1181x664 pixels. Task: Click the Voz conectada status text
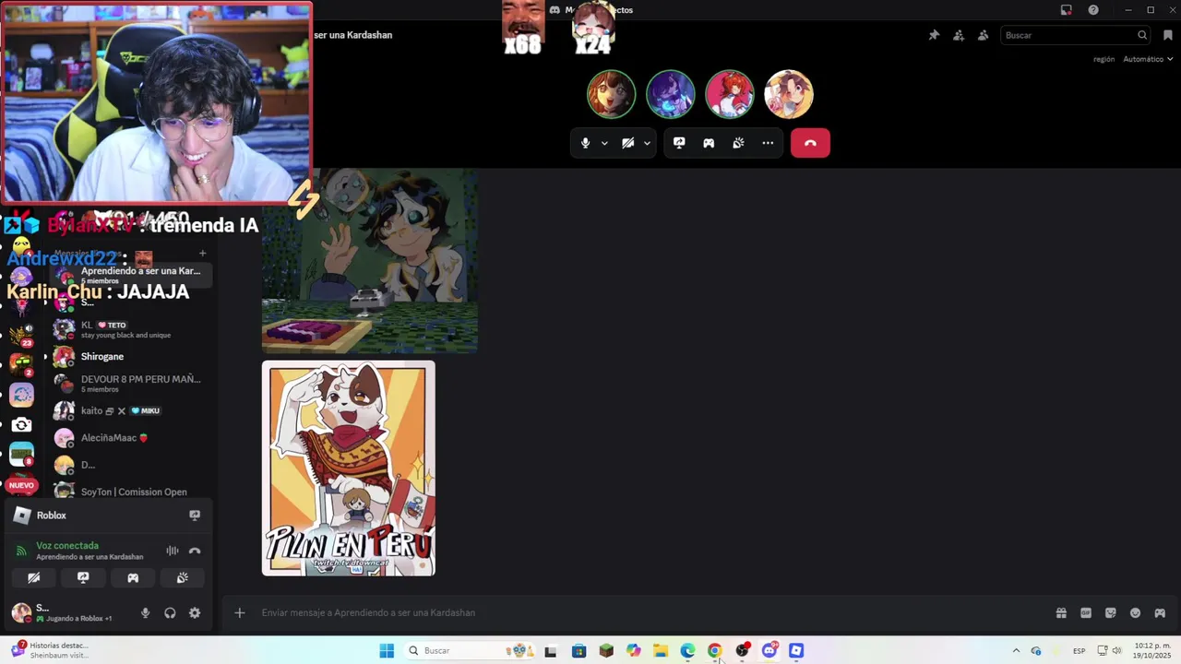[x=67, y=546]
